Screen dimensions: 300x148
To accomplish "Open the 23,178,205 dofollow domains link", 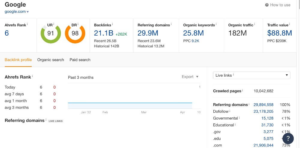I will (263, 111).
